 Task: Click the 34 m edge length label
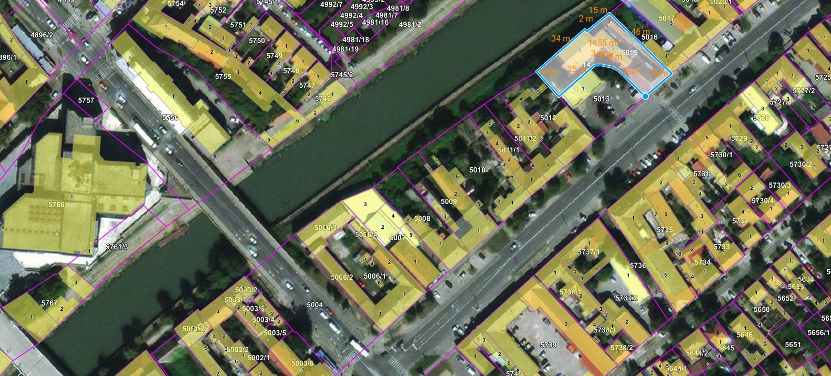(560, 38)
